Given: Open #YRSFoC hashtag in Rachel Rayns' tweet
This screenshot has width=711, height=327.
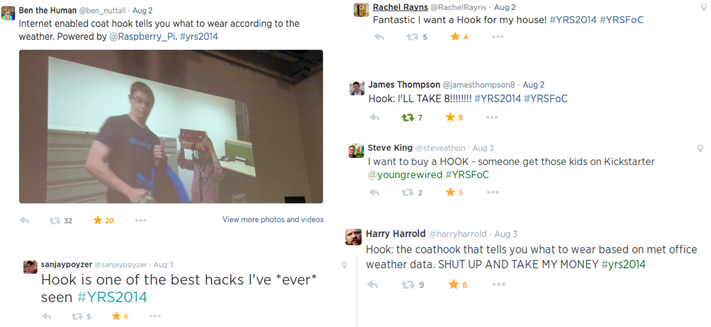Looking at the screenshot, I should [622, 20].
